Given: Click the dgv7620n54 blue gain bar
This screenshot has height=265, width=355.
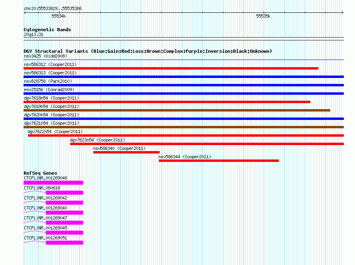Looking at the screenshot, I should point(183,119).
